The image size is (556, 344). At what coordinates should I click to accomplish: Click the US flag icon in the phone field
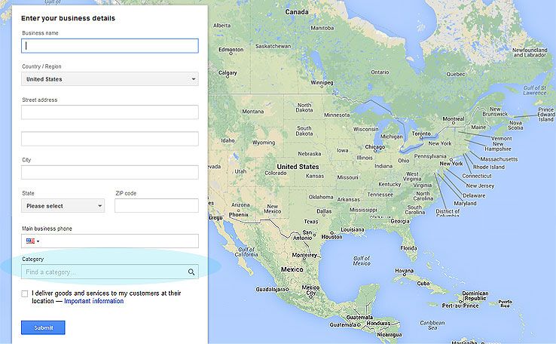(x=30, y=241)
